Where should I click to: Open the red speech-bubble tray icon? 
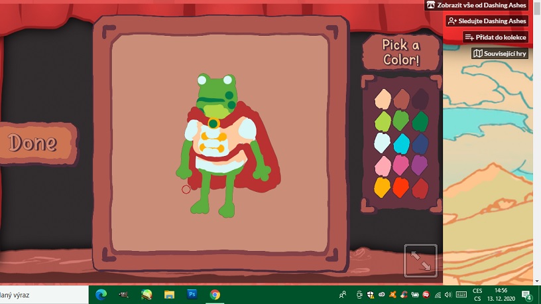click(x=426, y=295)
